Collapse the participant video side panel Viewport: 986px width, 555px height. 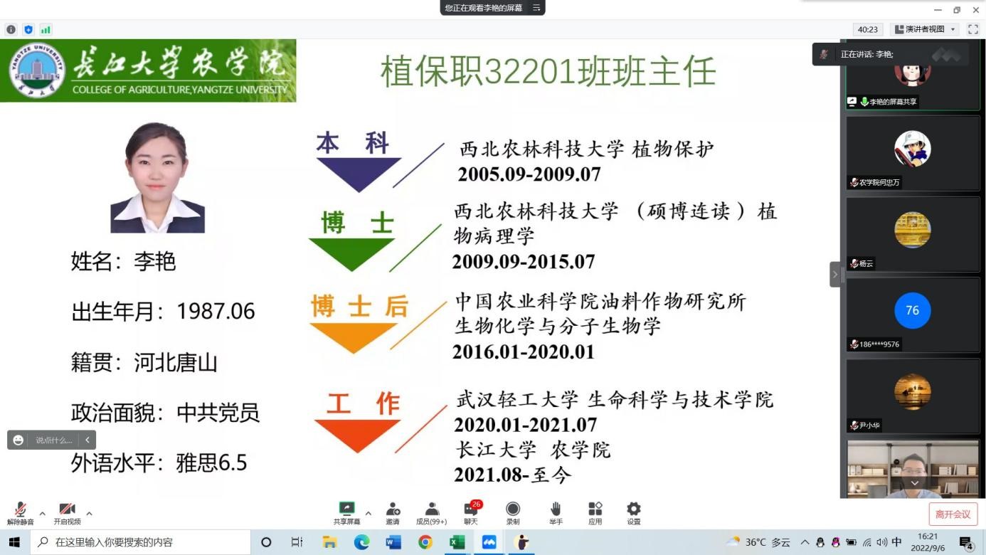(x=835, y=275)
